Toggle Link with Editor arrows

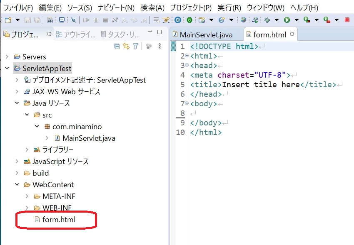point(126,47)
